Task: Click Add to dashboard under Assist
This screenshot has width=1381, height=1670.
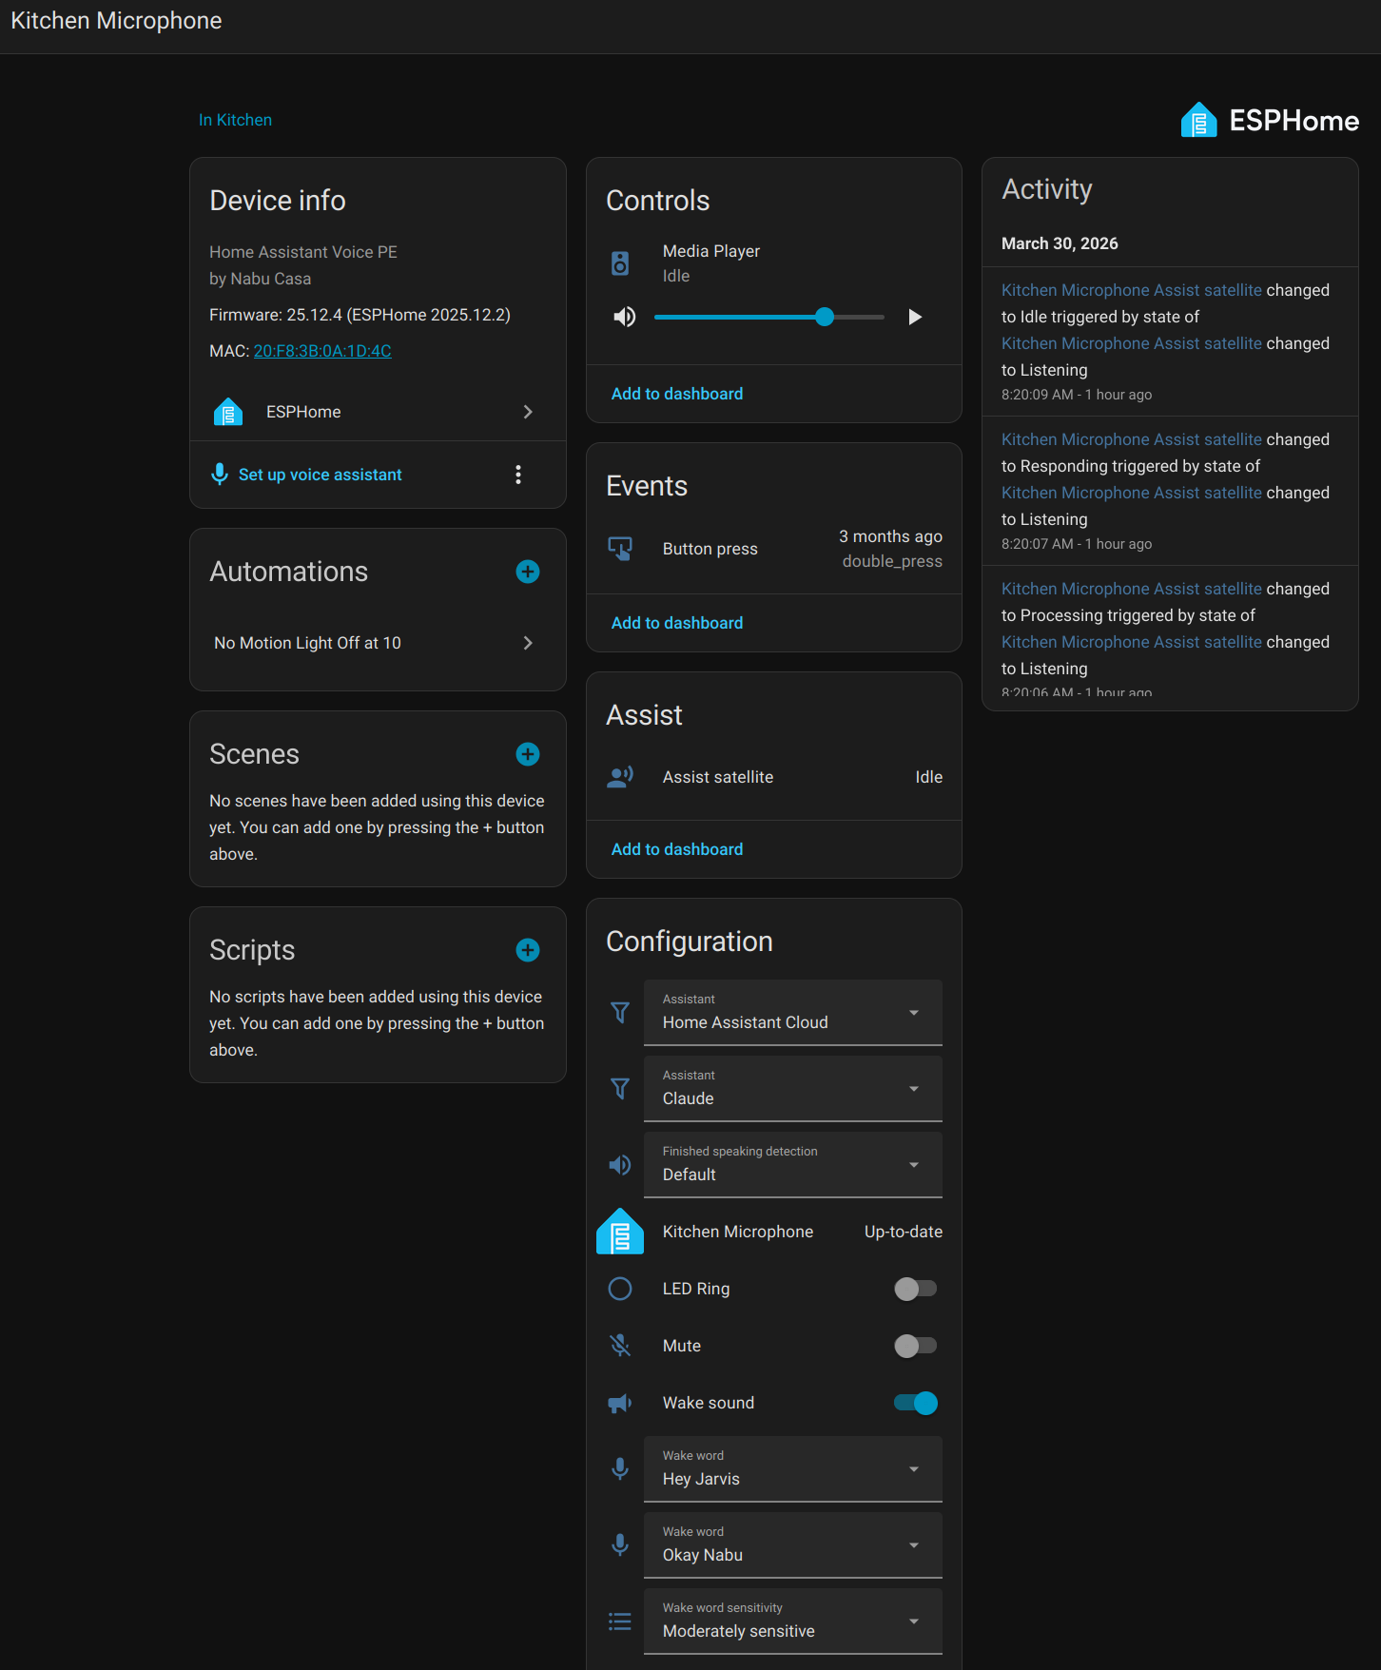Action: point(677,849)
